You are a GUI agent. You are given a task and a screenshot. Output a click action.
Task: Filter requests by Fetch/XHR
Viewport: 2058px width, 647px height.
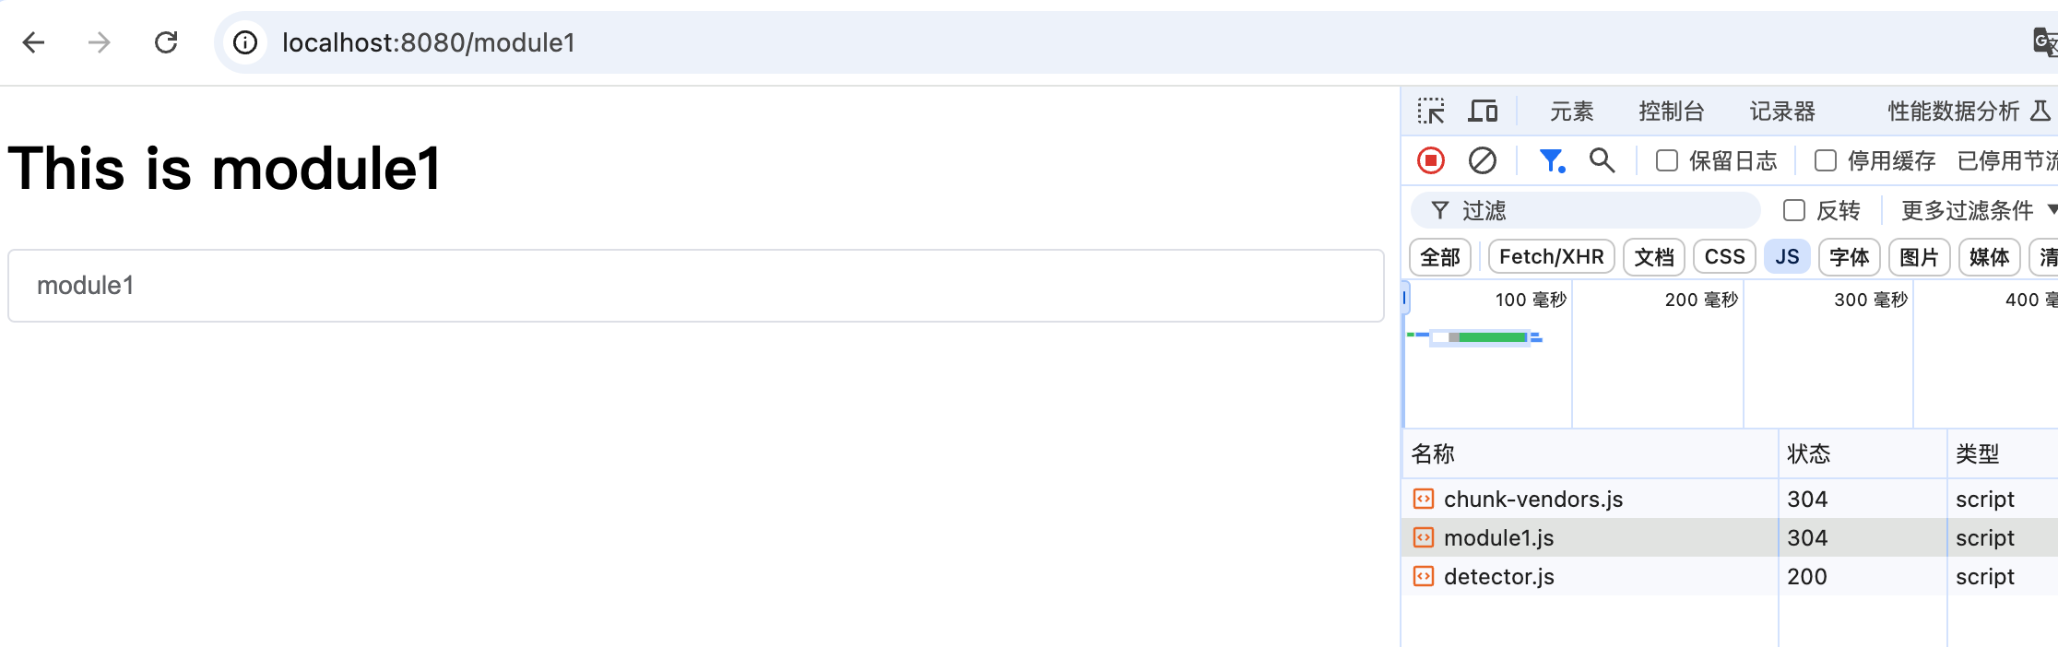[x=1551, y=256]
